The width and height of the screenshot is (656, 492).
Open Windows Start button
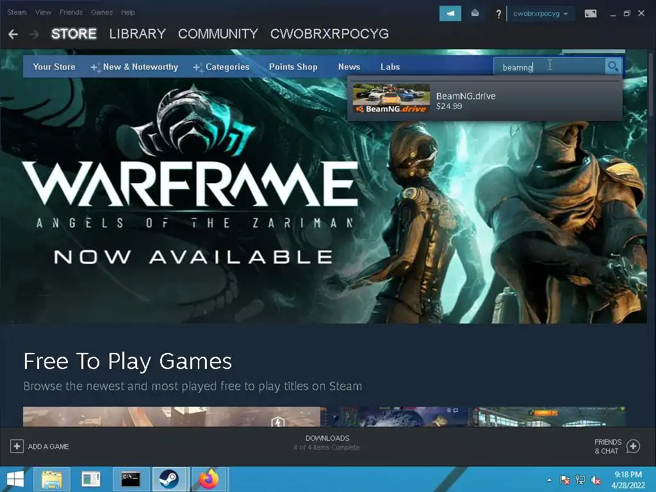[15, 479]
